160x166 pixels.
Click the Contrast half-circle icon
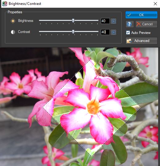(x=13, y=32)
